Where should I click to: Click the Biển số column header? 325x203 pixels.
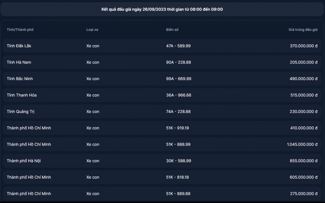172,30
